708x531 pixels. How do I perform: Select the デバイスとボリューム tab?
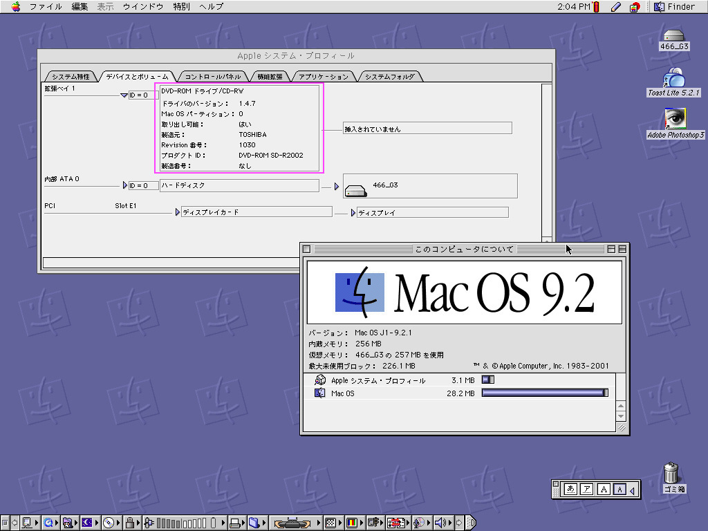(137, 76)
